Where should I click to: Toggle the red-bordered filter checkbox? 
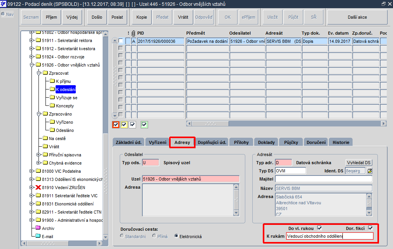[x=116, y=124]
